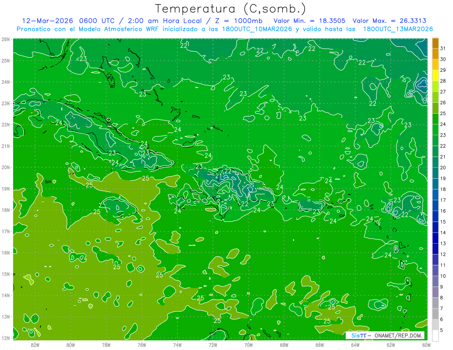This screenshot has height=350, width=453.
Task: Click the '20N' latitude axis label
Action: [6, 167]
